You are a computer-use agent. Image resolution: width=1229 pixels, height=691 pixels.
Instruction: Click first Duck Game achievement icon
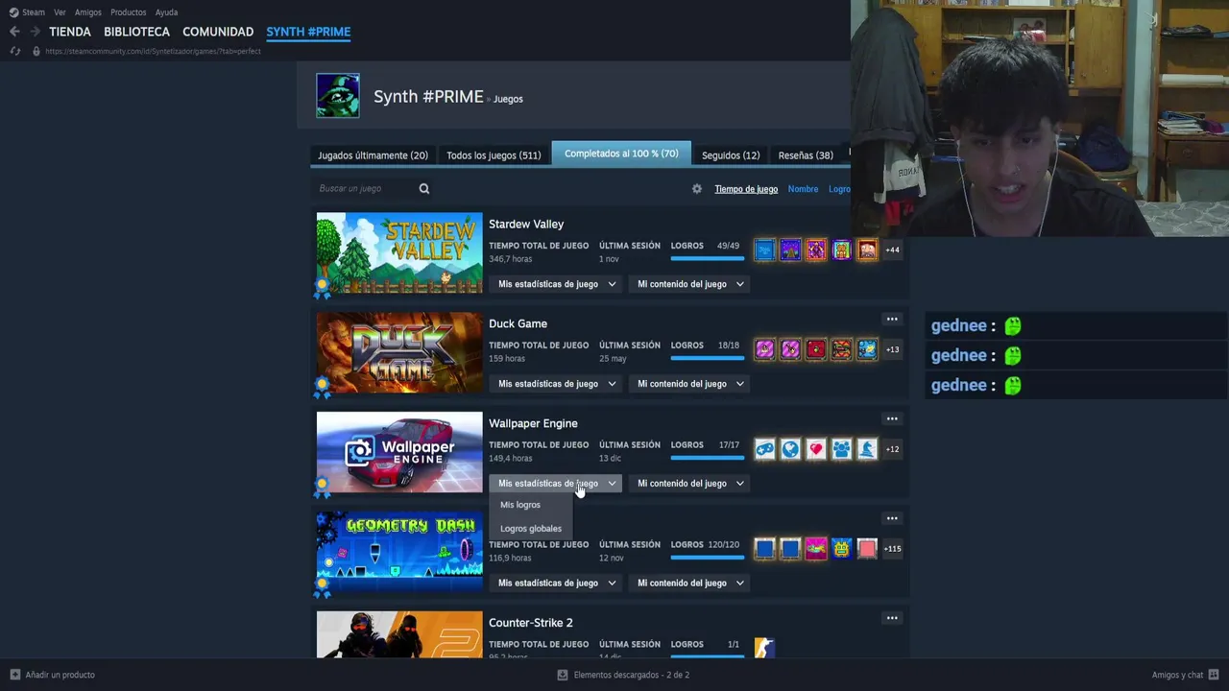click(x=764, y=349)
